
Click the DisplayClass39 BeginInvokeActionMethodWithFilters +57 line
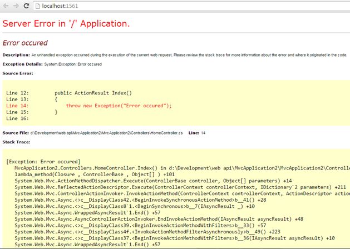140,225
